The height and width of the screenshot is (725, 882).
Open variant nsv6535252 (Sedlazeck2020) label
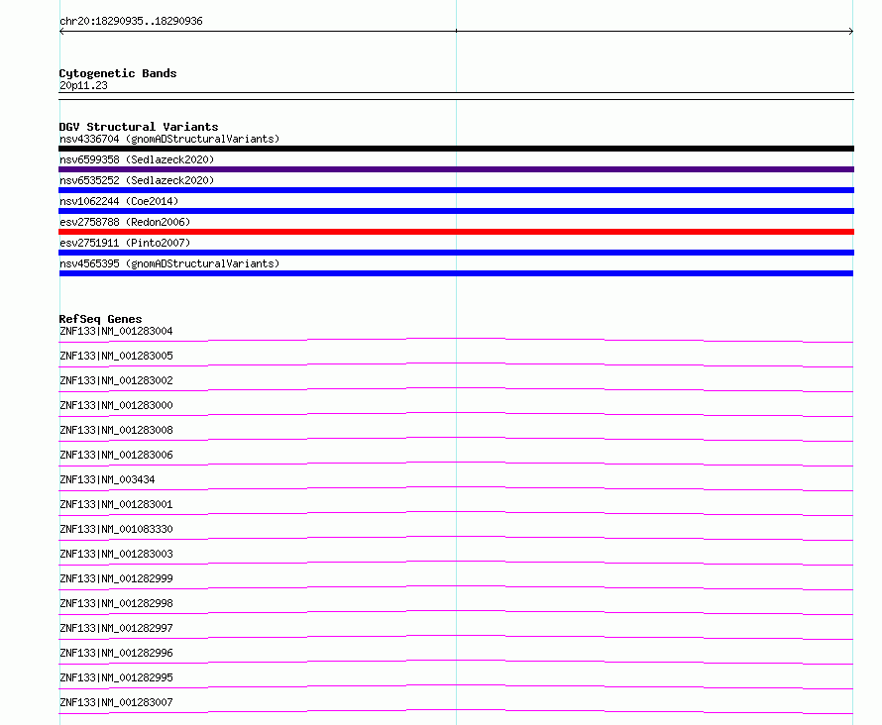(137, 180)
